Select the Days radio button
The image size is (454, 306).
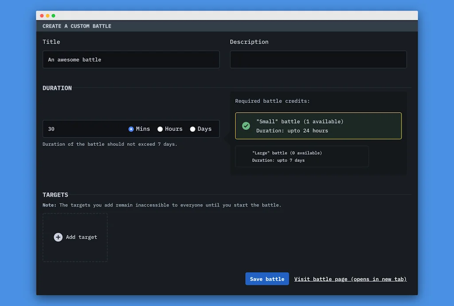coord(192,129)
